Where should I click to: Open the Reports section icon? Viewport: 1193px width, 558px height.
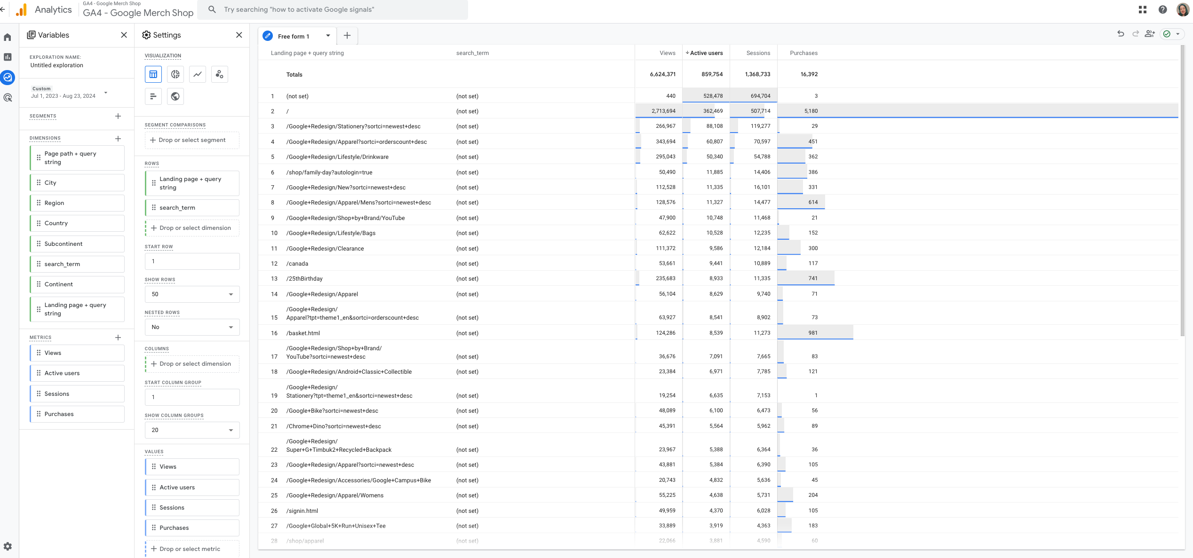tap(8, 57)
